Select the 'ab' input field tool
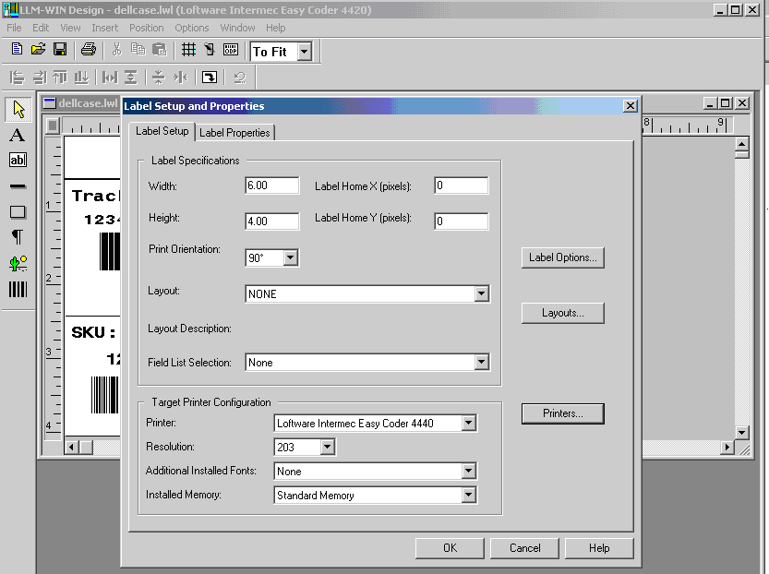Image resolution: width=769 pixels, height=574 pixels. click(x=18, y=161)
